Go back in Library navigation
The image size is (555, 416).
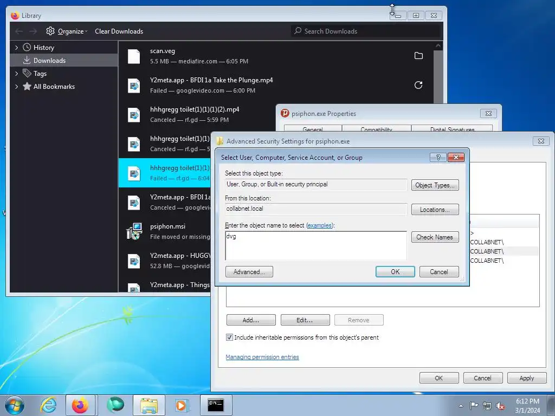pos(19,31)
